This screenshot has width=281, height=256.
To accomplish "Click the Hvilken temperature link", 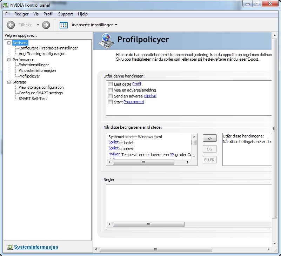I will pos(114,154).
